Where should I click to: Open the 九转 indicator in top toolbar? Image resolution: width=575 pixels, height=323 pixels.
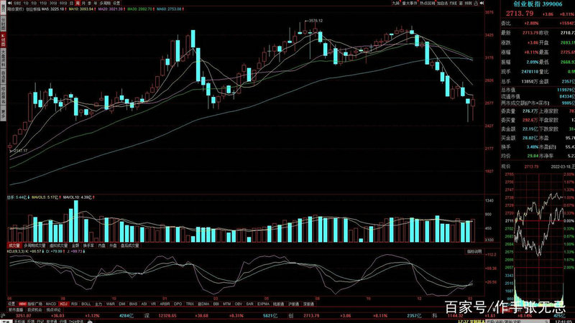[x=395, y=4]
